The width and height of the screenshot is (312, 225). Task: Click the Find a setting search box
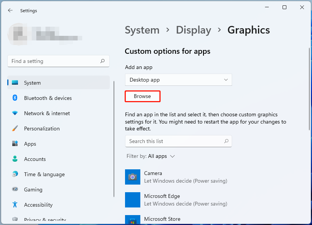tap(54, 61)
